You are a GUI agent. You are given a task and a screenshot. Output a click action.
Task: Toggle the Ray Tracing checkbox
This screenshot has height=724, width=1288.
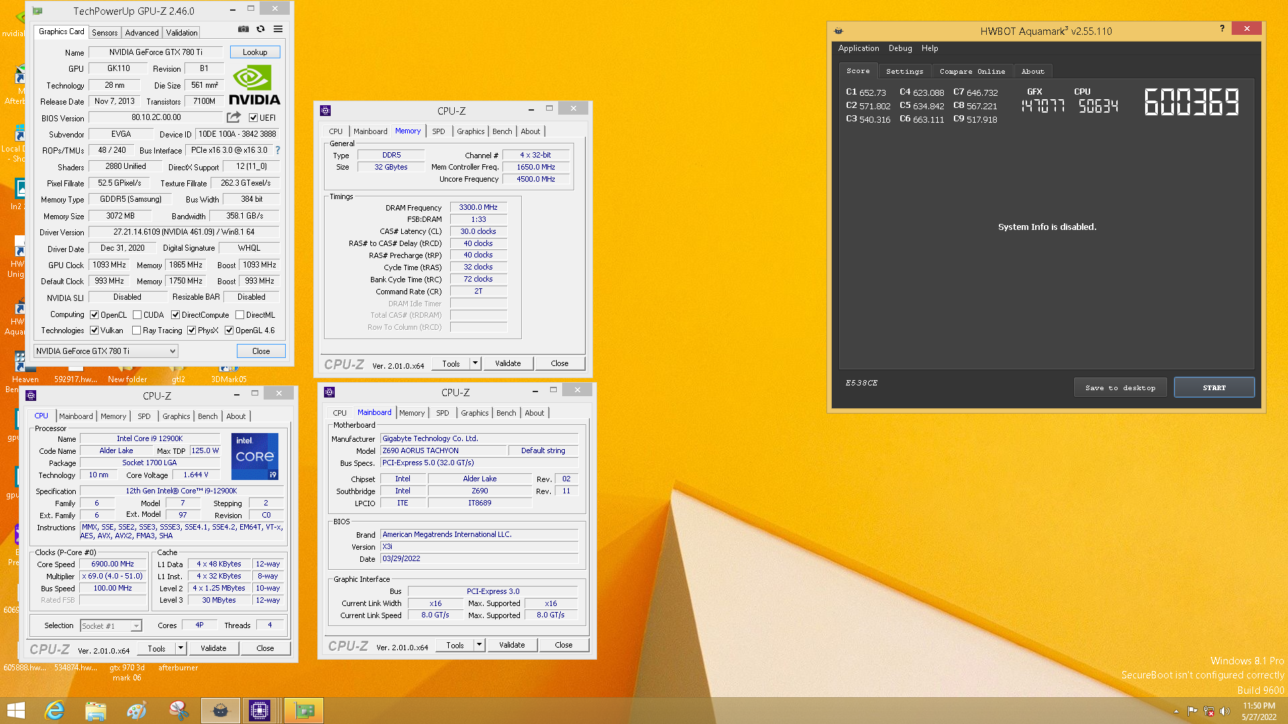tap(136, 330)
